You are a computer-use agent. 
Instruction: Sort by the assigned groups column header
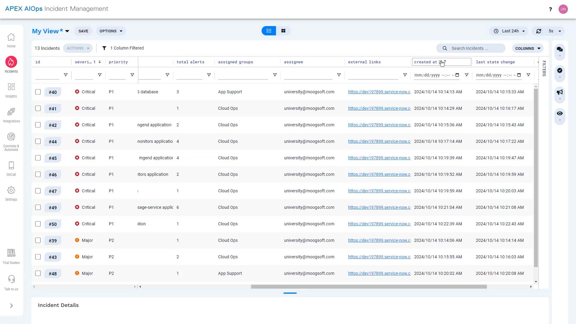pos(235,62)
